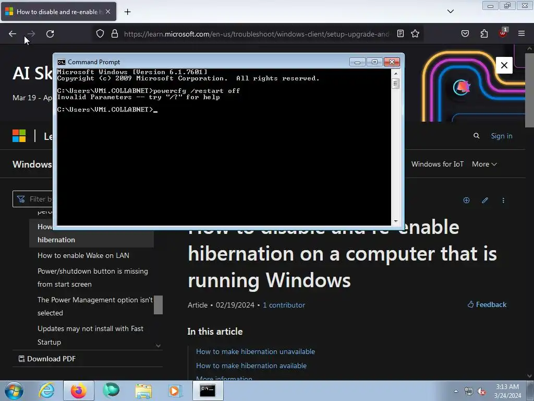Viewport: 534px width, 401px height.
Task: Show hidden system tray icons arrow
Action: pos(456,392)
